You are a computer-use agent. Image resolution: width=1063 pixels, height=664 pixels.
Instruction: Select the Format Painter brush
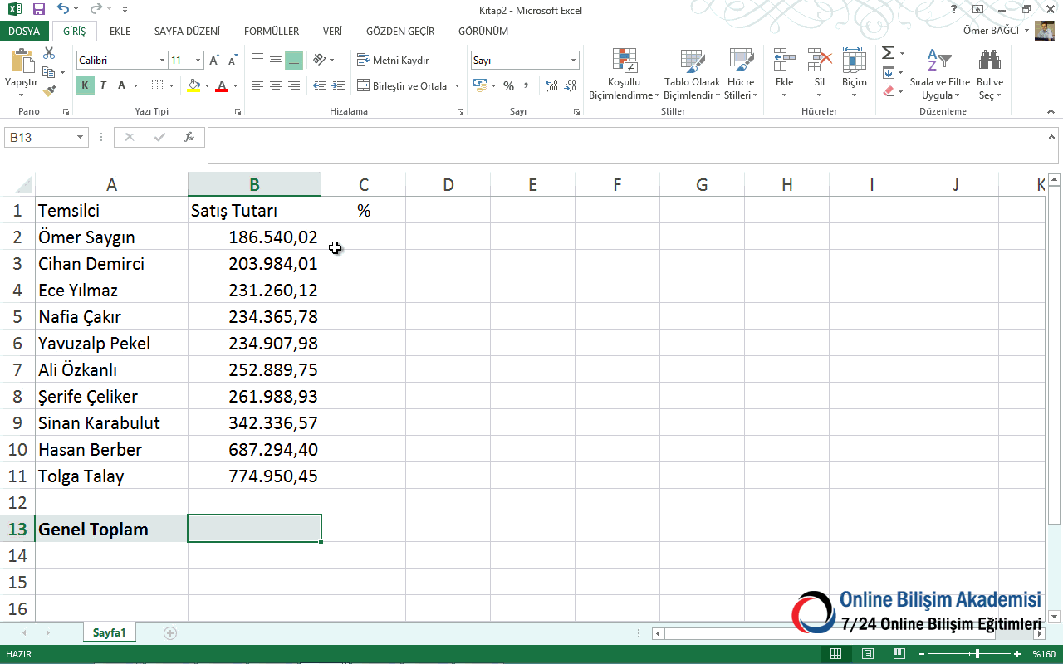[50, 90]
